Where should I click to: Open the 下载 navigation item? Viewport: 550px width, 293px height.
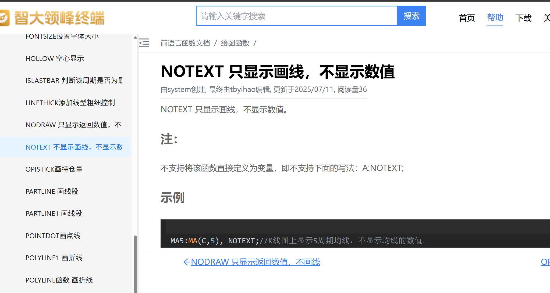click(x=523, y=18)
